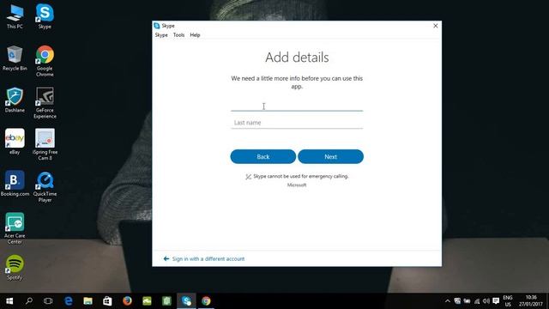Screen dimensions: 549x309
Task: Click the first name input field
Action: pyautogui.click(x=297, y=106)
